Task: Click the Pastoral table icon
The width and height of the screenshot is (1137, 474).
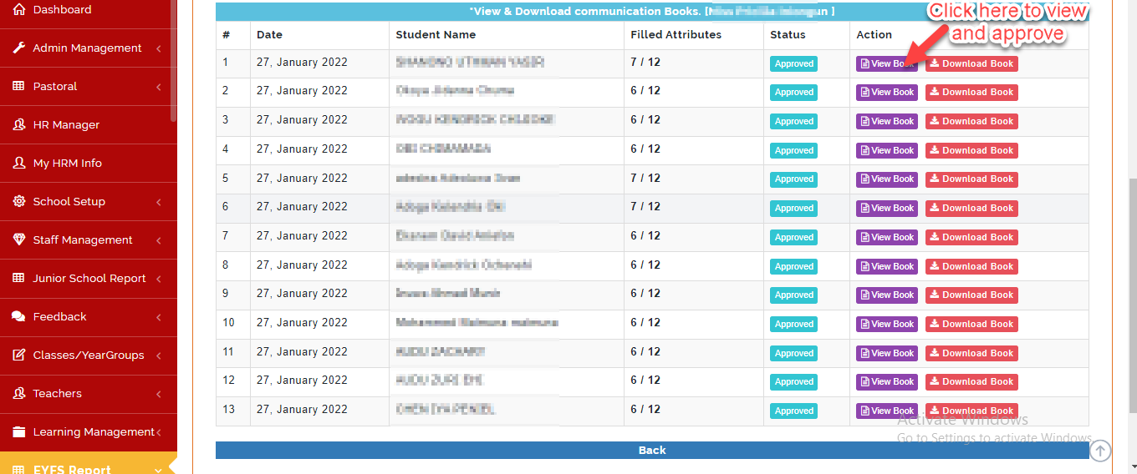Action: (x=19, y=86)
